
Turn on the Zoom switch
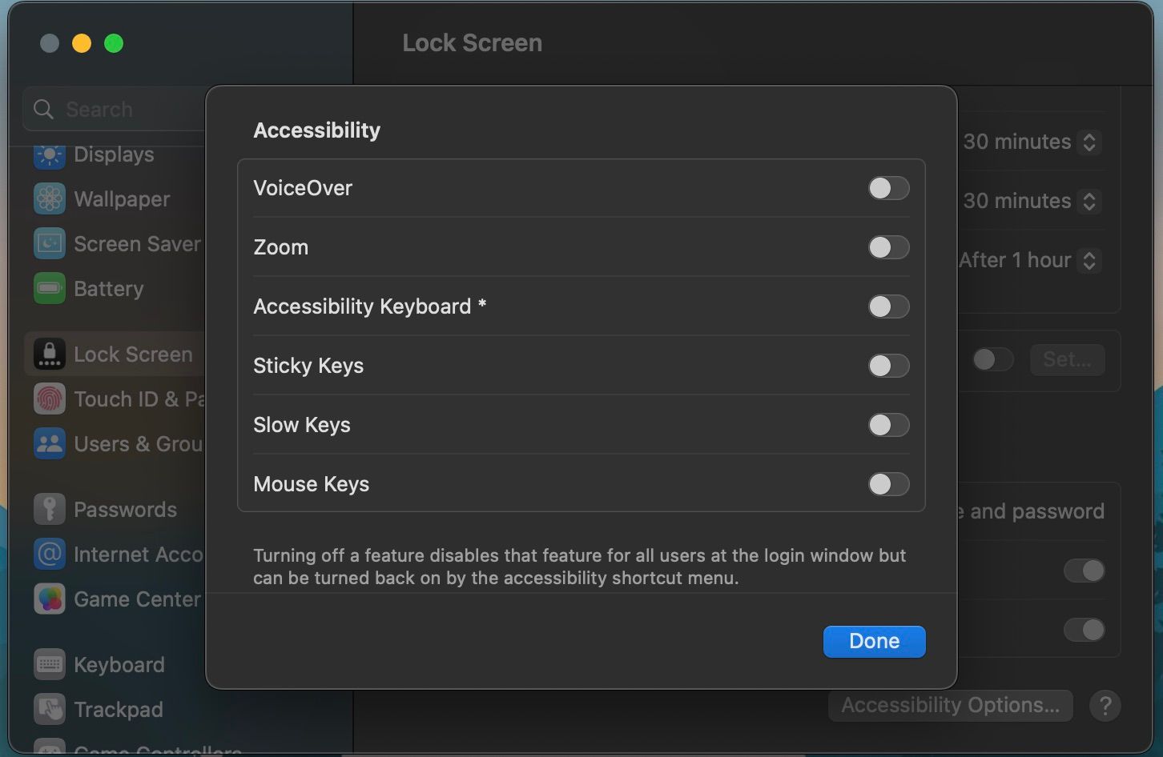[888, 247]
